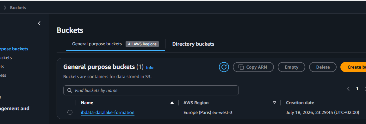Click the July 18, 2026 creation date cell
Viewport: 366px width, 124px height.
pos(322,113)
